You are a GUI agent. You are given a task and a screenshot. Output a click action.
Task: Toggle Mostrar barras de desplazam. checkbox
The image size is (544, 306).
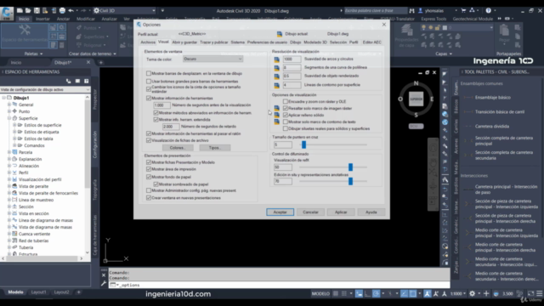click(149, 74)
